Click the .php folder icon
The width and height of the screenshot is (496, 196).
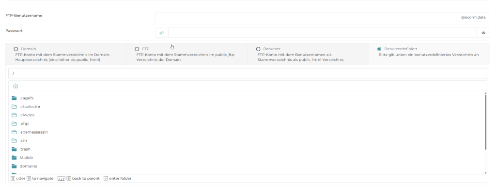point(15,124)
